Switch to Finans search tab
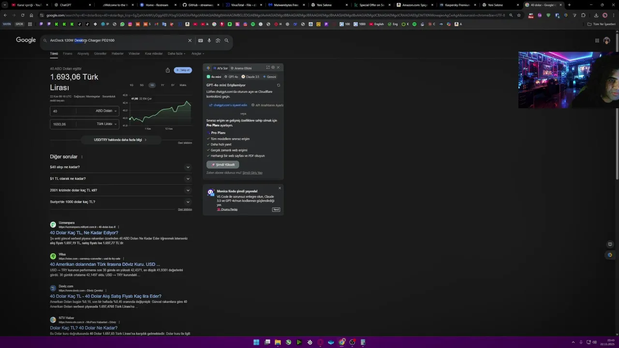619x348 pixels. coord(67,54)
